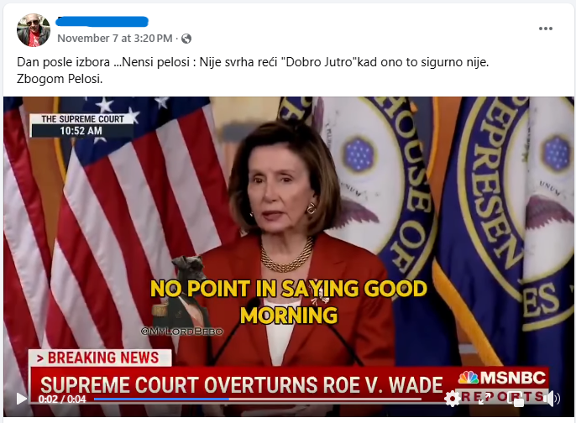Image resolution: width=576 pixels, height=423 pixels.
Task: Click the yellow video caption text
Action: pos(289,301)
